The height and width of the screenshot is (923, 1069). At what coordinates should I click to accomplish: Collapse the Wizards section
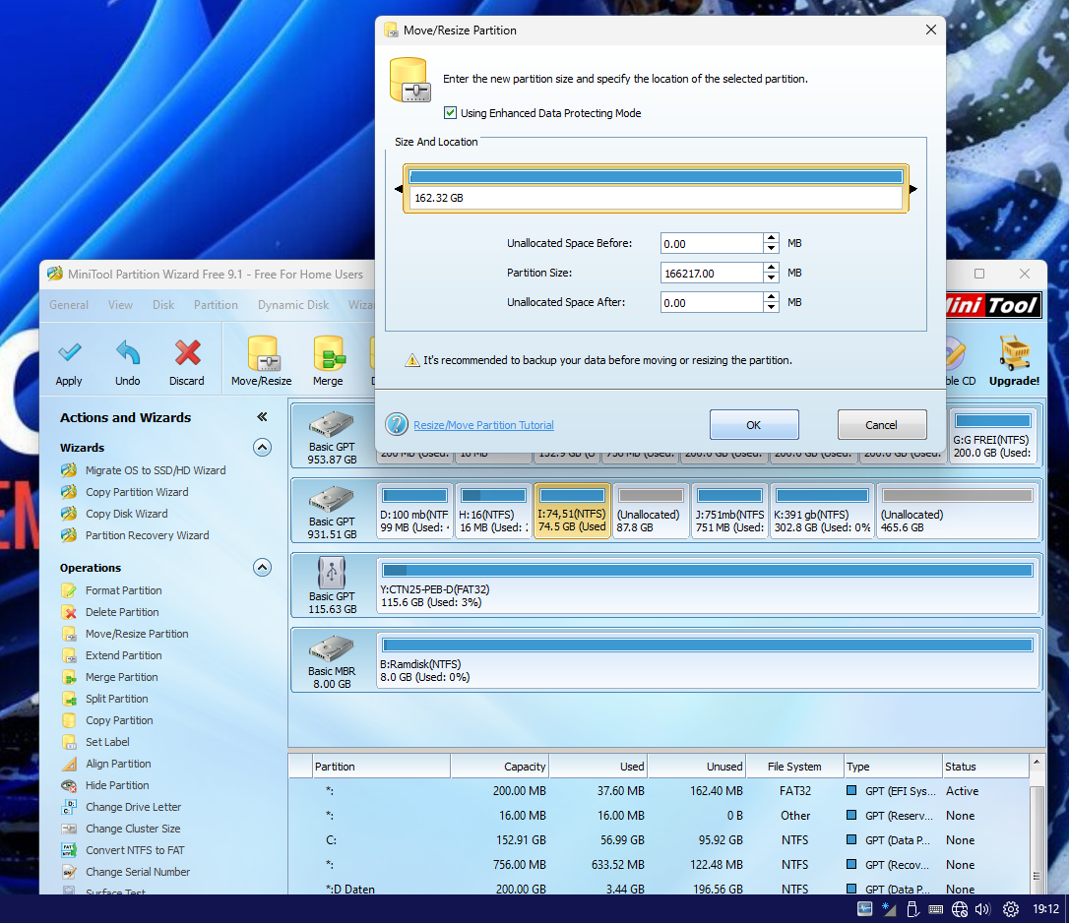tap(263, 447)
